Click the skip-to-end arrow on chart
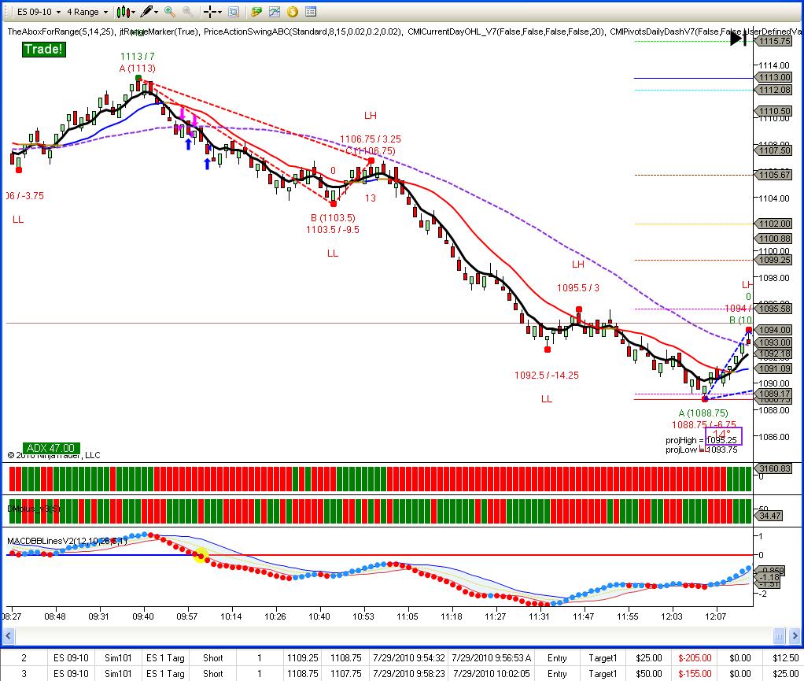 click(x=739, y=38)
